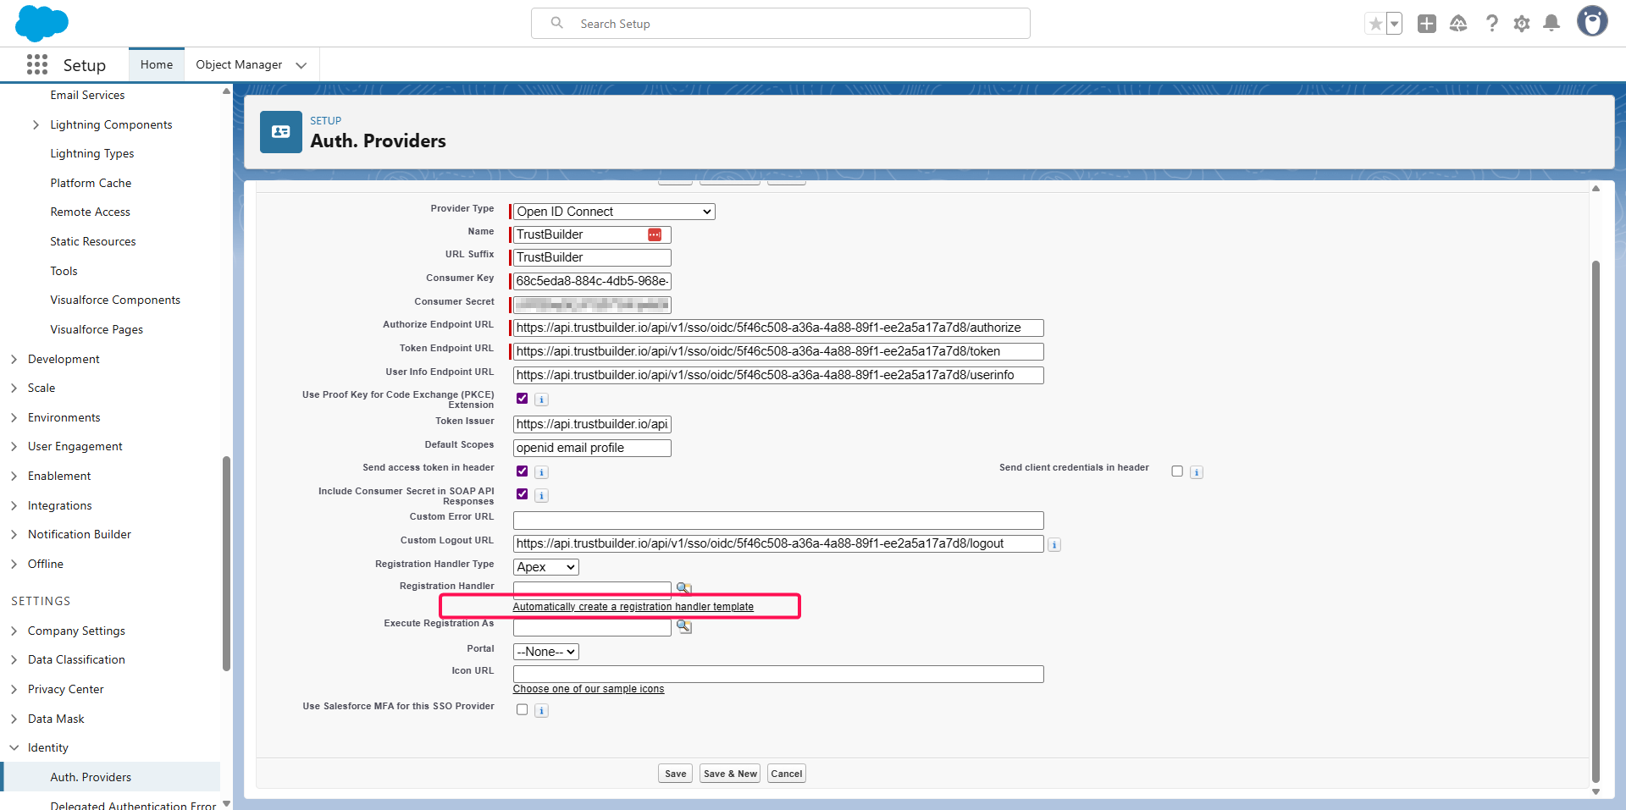The height and width of the screenshot is (810, 1626).
Task: Open the App Launcher grid icon
Action: click(x=37, y=65)
